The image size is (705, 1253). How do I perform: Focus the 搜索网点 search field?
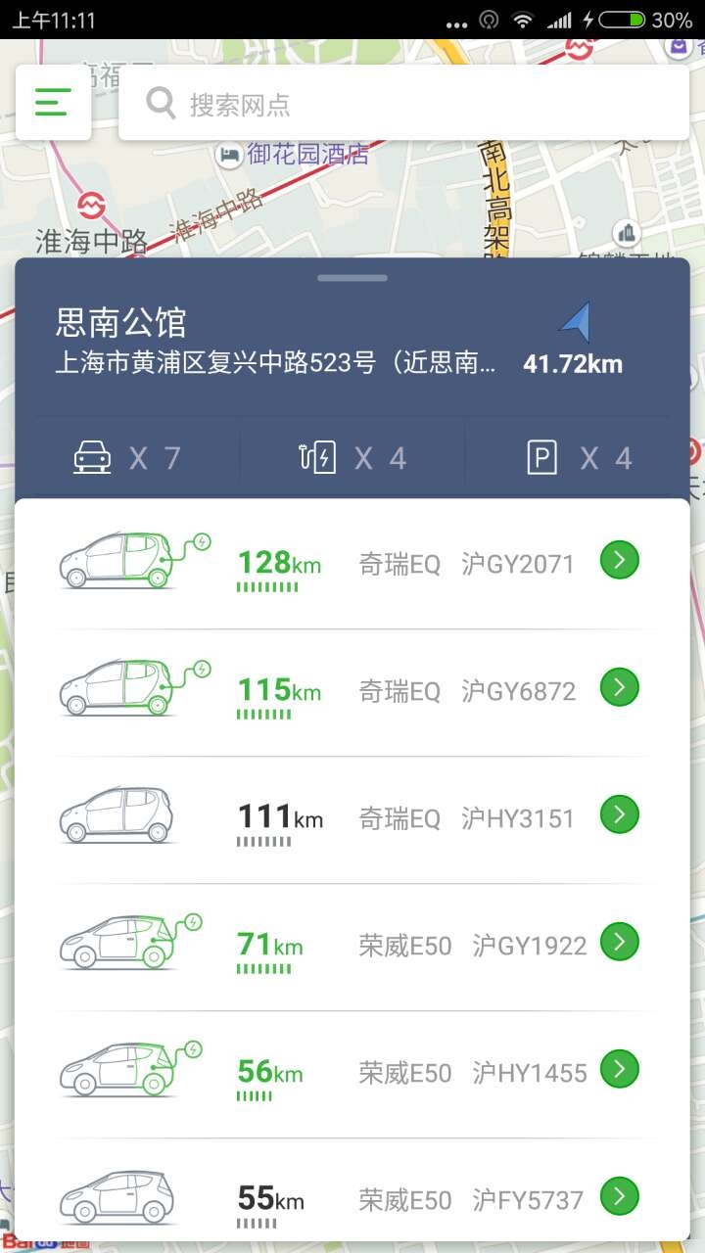click(403, 103)
